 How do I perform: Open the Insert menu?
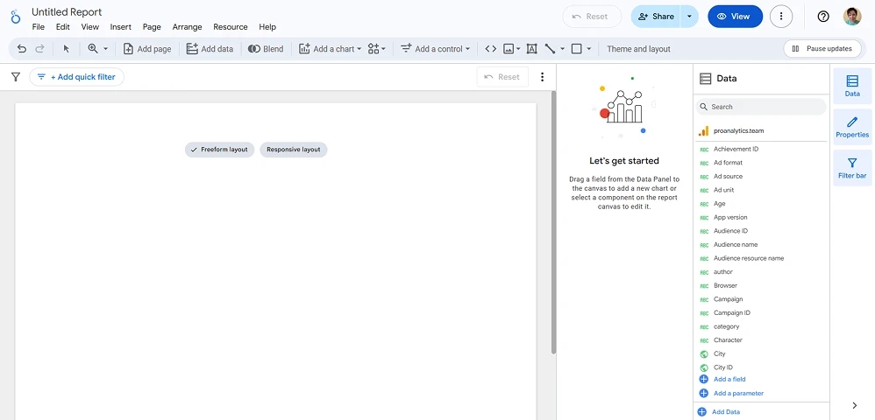pos(120,27)
